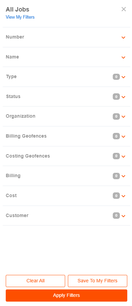Expand the Name filter chevron
Viewport: 132px width, 306px height.
pyautogui.click(x=123, y=57)
